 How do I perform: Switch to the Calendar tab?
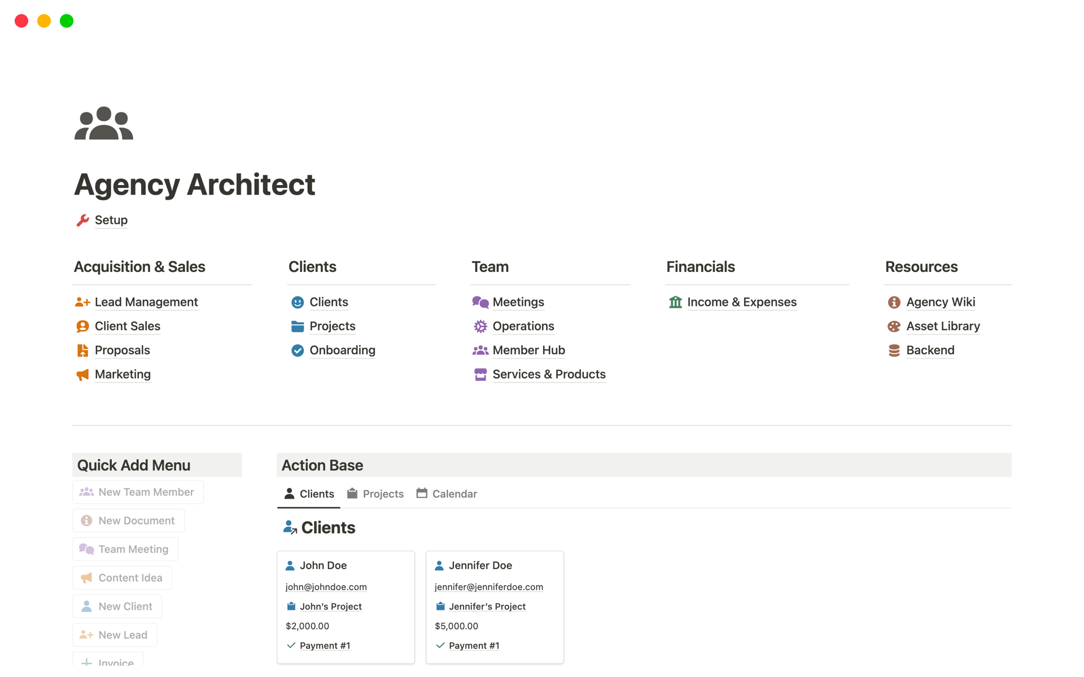pyautogui.click(x=447, y=494)
